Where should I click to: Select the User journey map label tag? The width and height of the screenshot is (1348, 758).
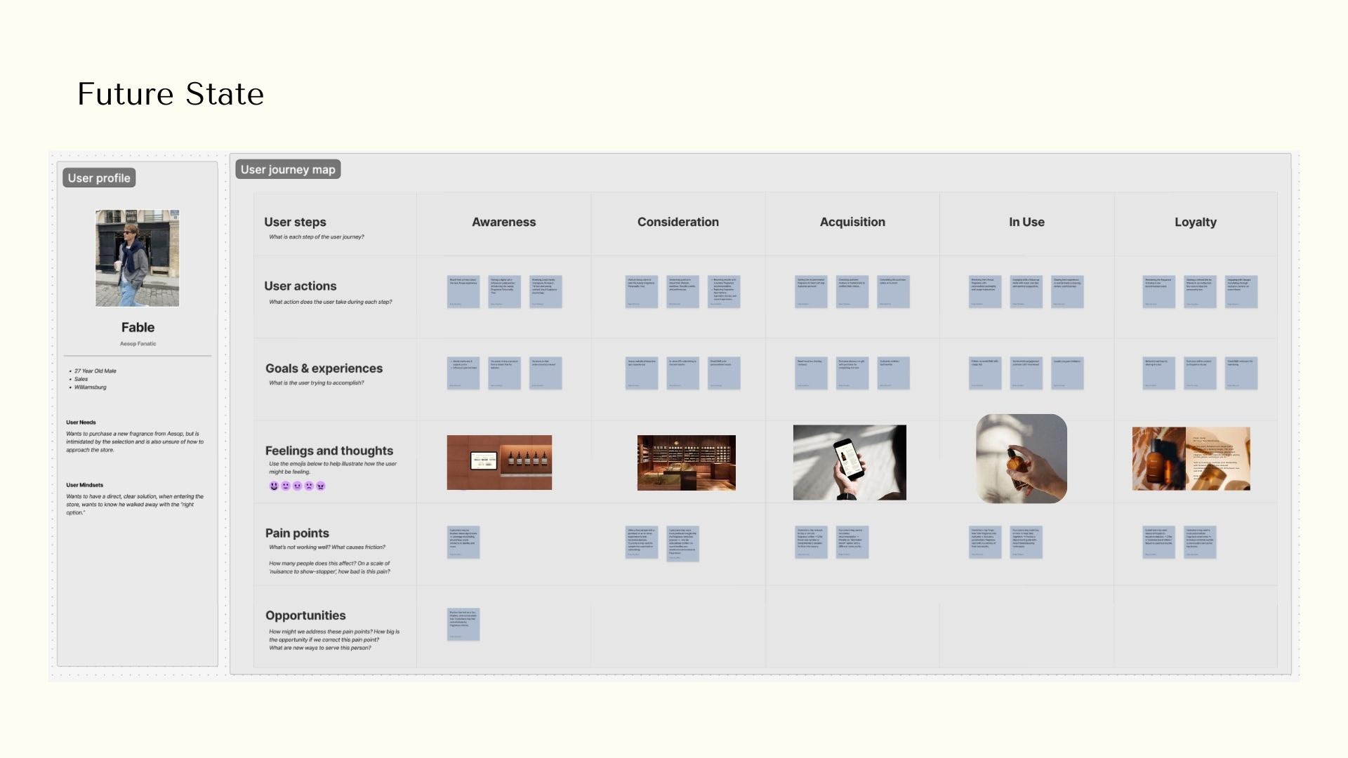(x=288, y=169)
